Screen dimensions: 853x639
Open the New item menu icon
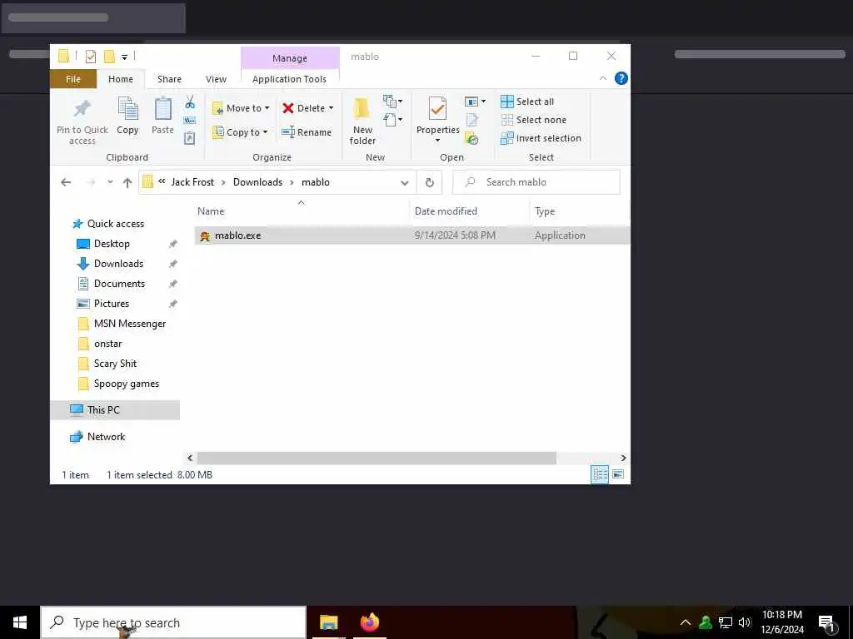tap(392, 101)
